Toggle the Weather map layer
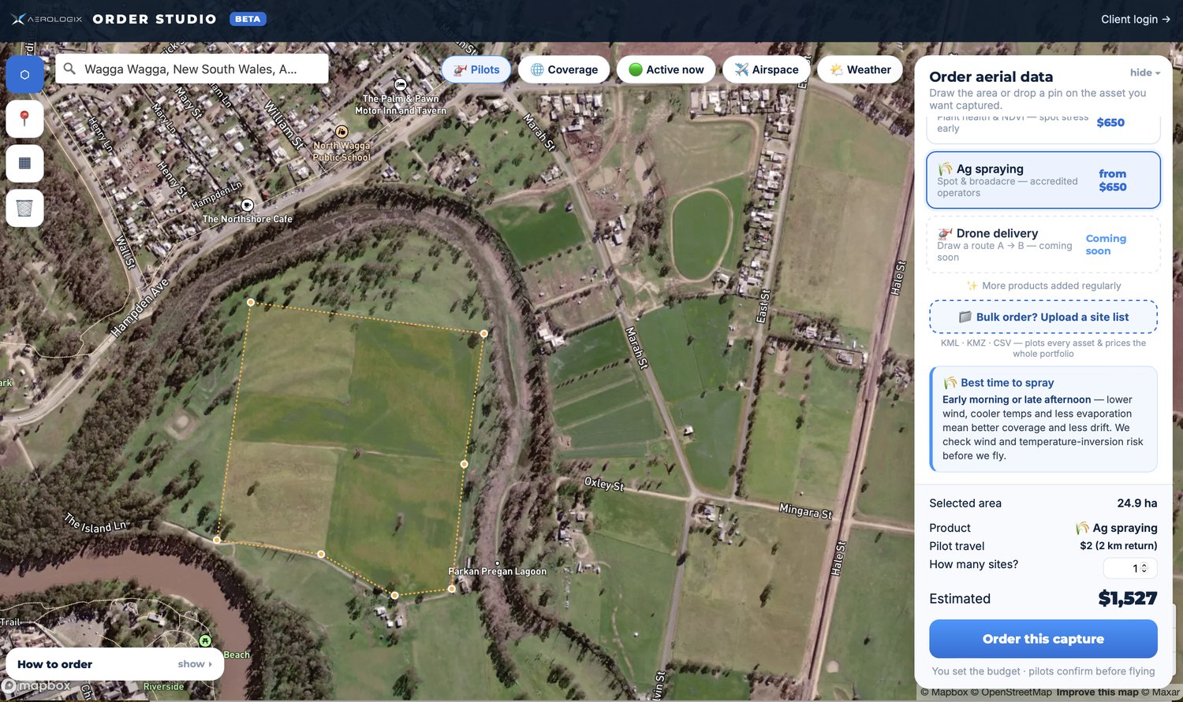This screenshot has height=702, width=1183. pos(860,69)
